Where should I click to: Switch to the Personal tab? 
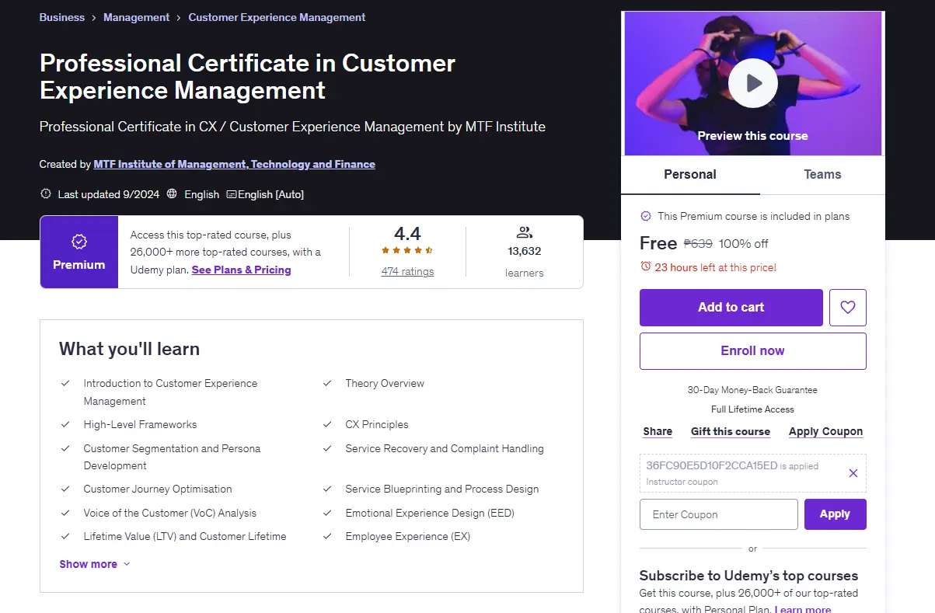click(x=690, y=175)
